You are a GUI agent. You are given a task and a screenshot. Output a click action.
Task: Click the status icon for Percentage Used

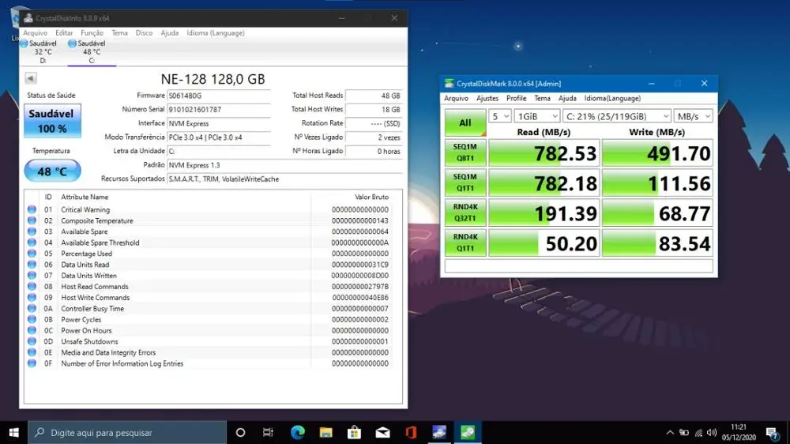[32, 254]
